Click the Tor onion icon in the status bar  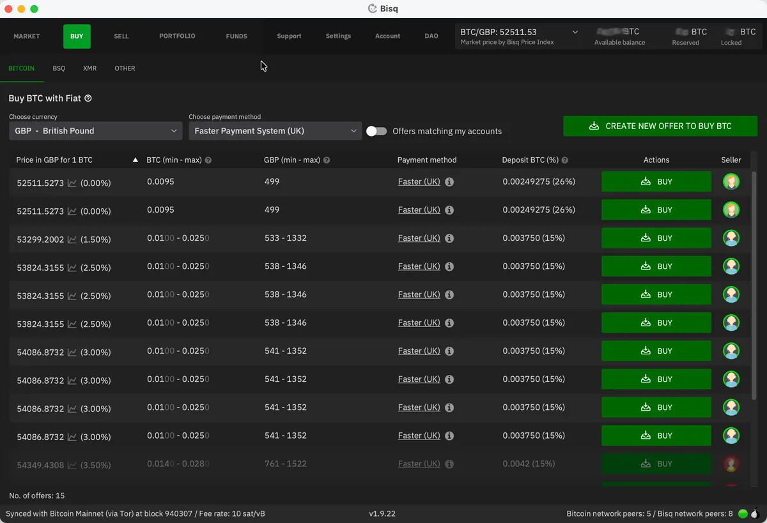click(754, 513)
